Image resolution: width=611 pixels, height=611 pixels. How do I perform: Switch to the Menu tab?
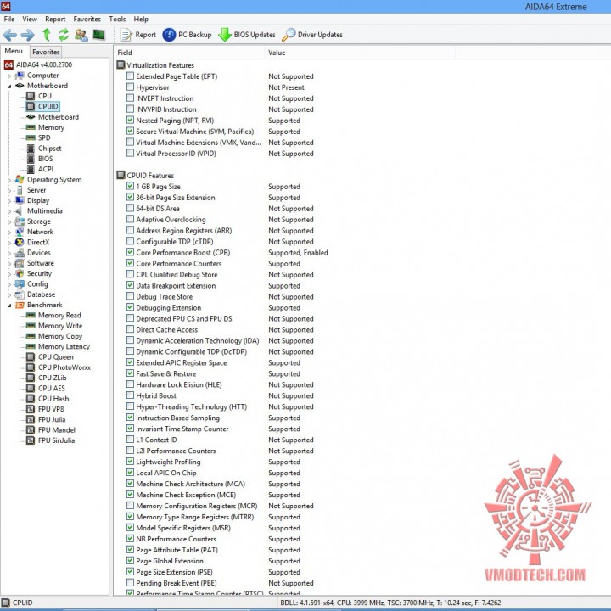pyautogui.click(x=14, y=51)
